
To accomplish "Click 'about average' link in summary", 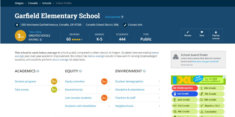I will coord(61,60).
